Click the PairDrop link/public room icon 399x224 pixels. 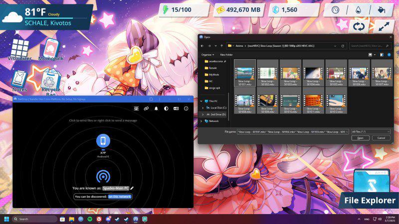(x=146, y=109)
